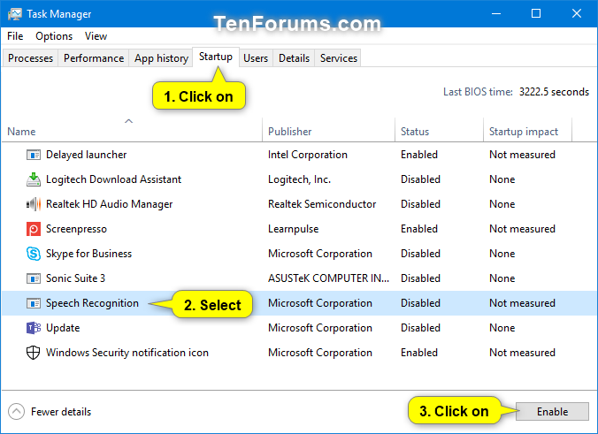Select the Logitech Download Assistant name

(x=113, y=179)
